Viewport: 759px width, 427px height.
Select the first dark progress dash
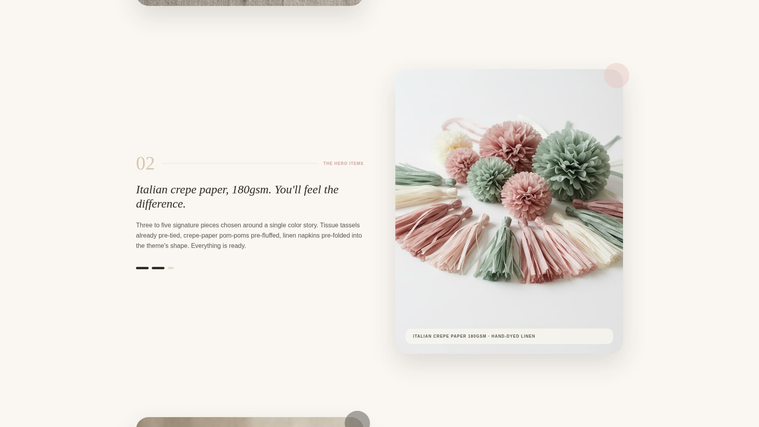pyautogui.click(x=142, y=268)
